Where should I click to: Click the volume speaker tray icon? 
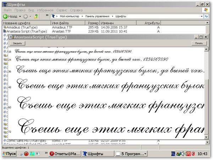pyautogui.click(x=183, y=154)
